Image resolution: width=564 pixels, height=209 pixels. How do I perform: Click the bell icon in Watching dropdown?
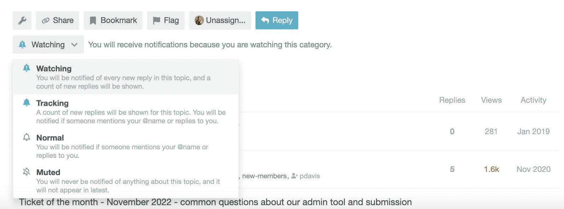[x=22, y=44]
